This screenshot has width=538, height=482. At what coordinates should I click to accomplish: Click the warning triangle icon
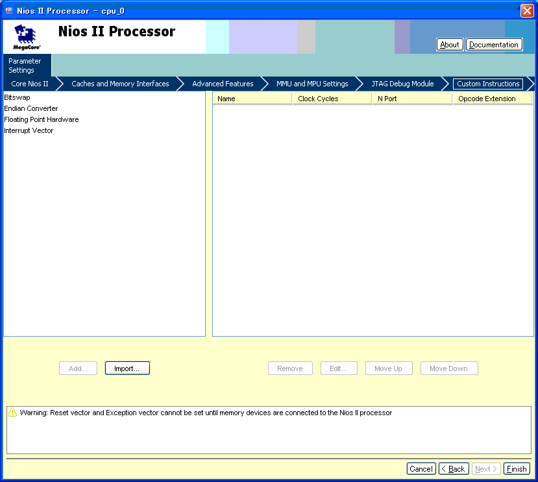click(12, 412)
